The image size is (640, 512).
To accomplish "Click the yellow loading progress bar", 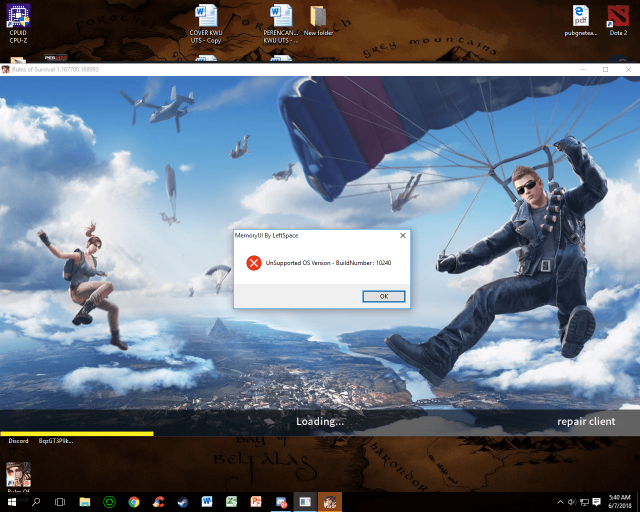I will click(x=77, y=433).
